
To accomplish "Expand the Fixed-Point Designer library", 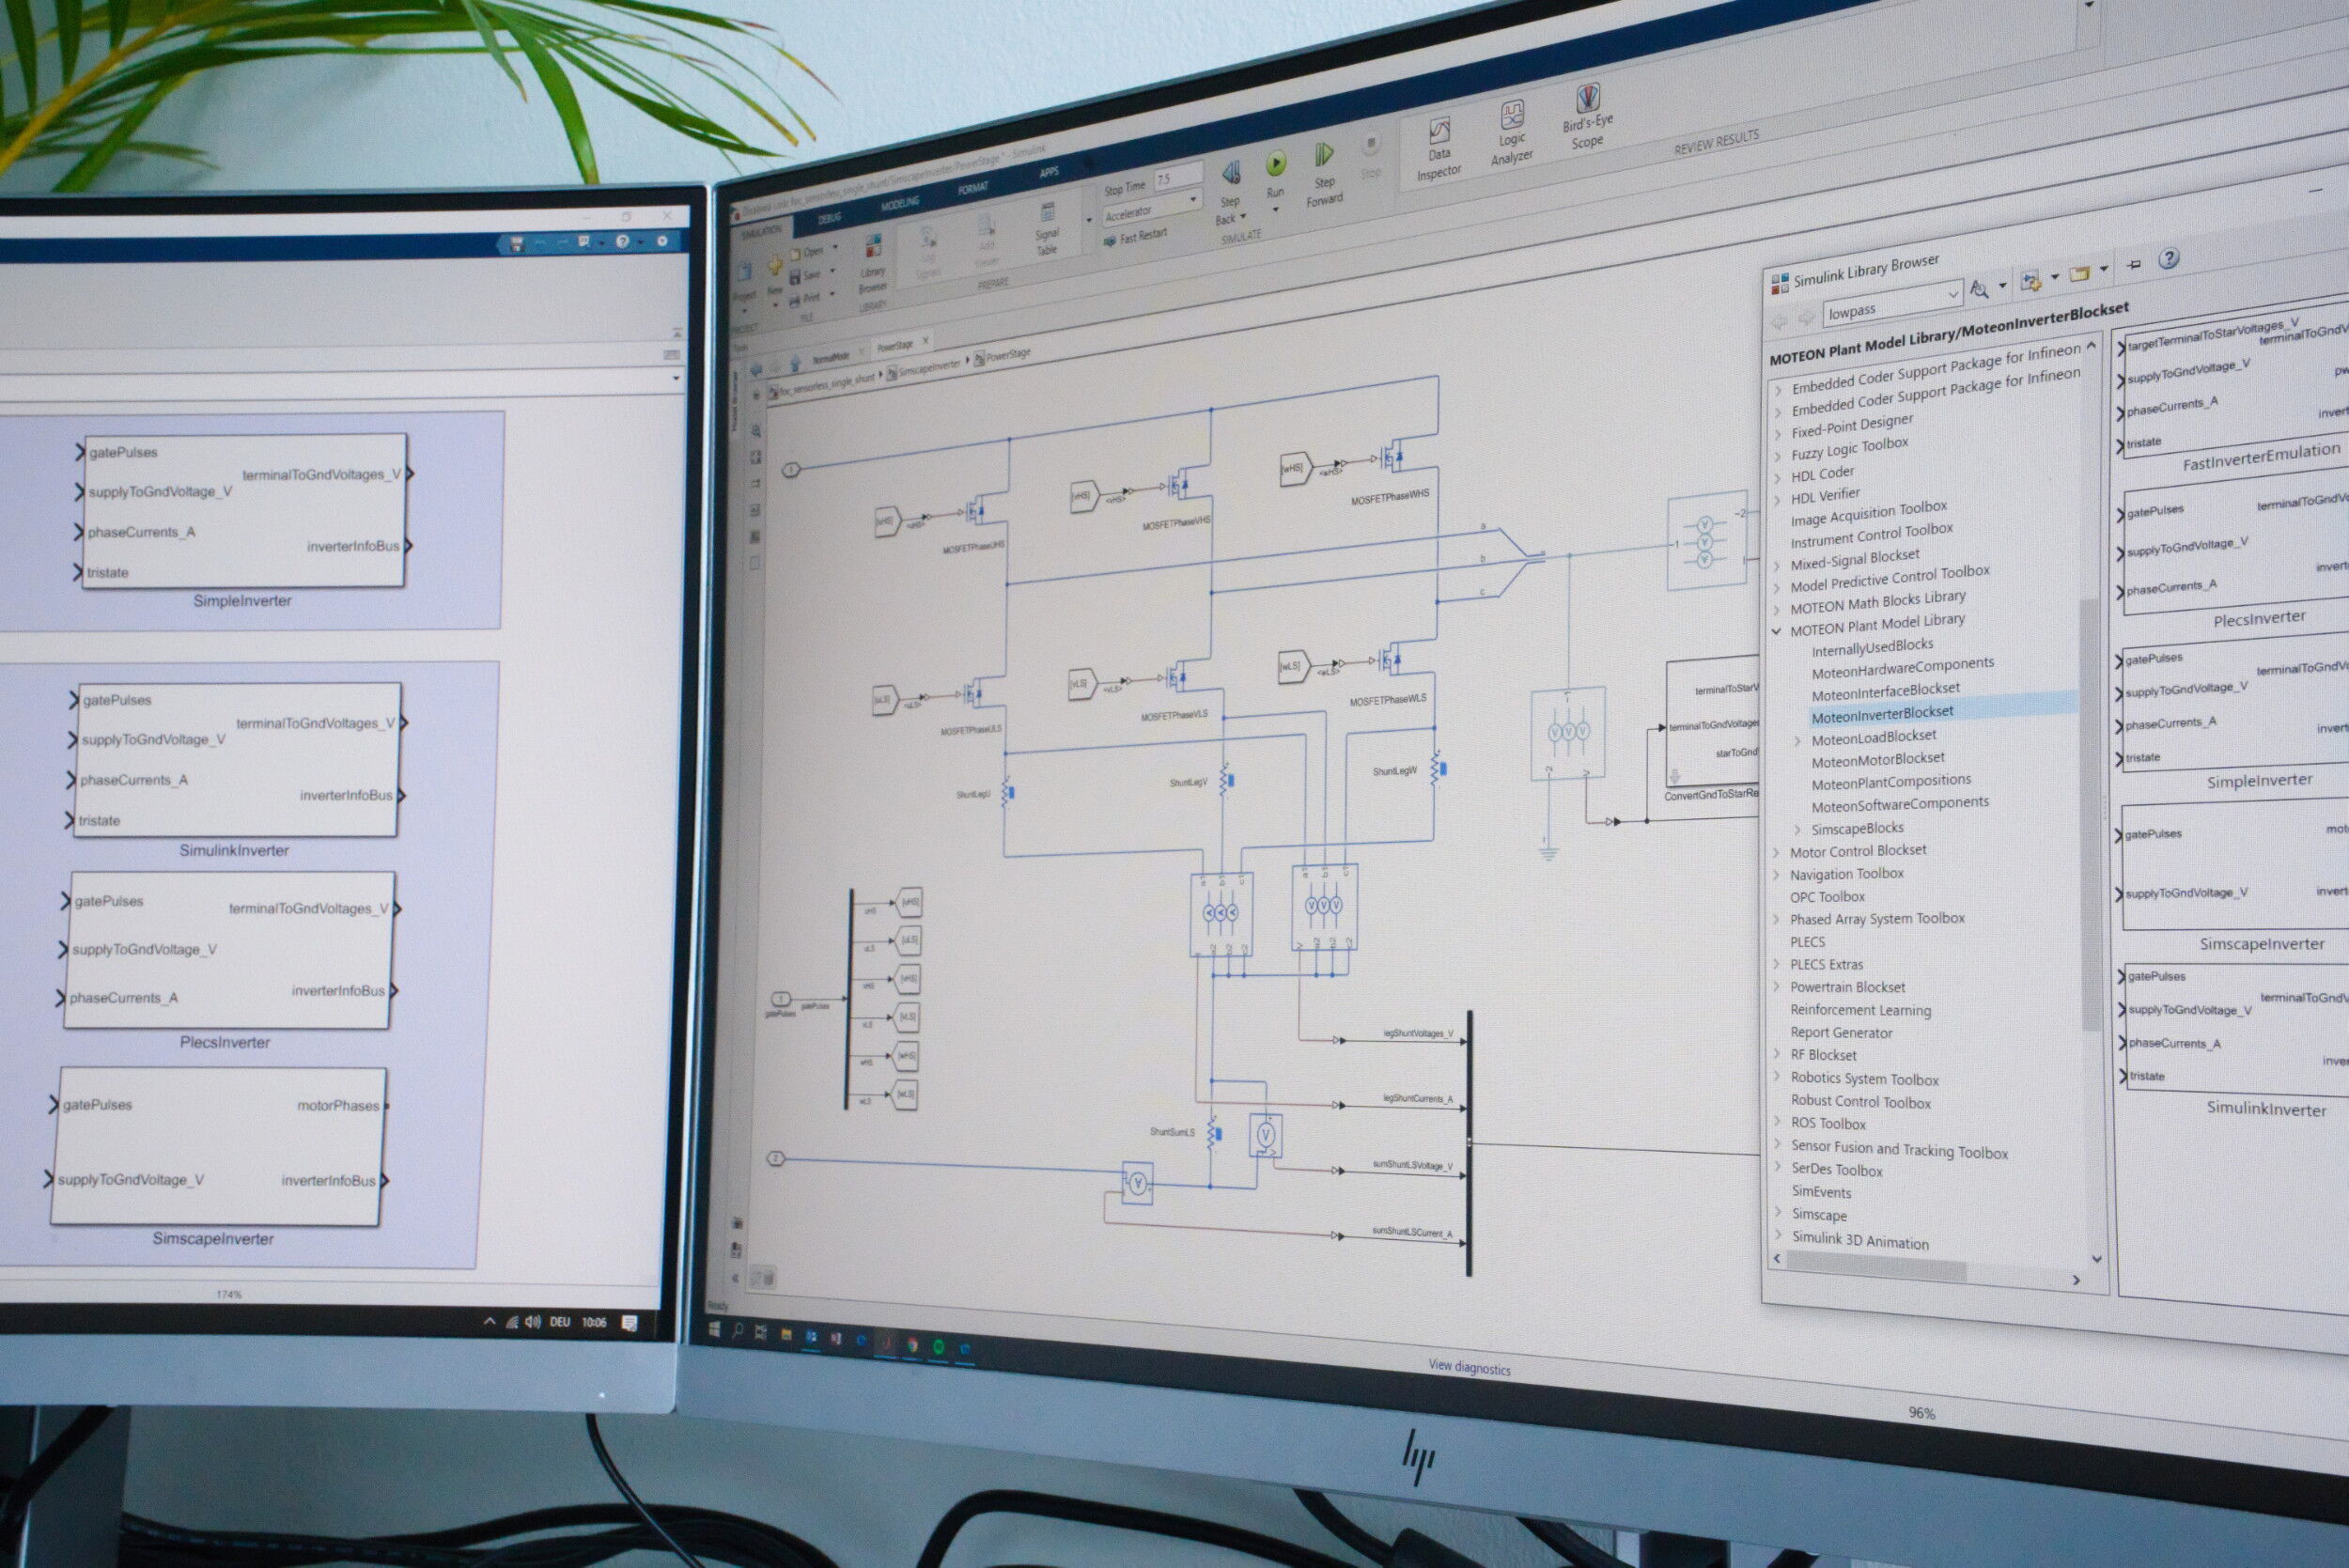I will (1778, 434).
